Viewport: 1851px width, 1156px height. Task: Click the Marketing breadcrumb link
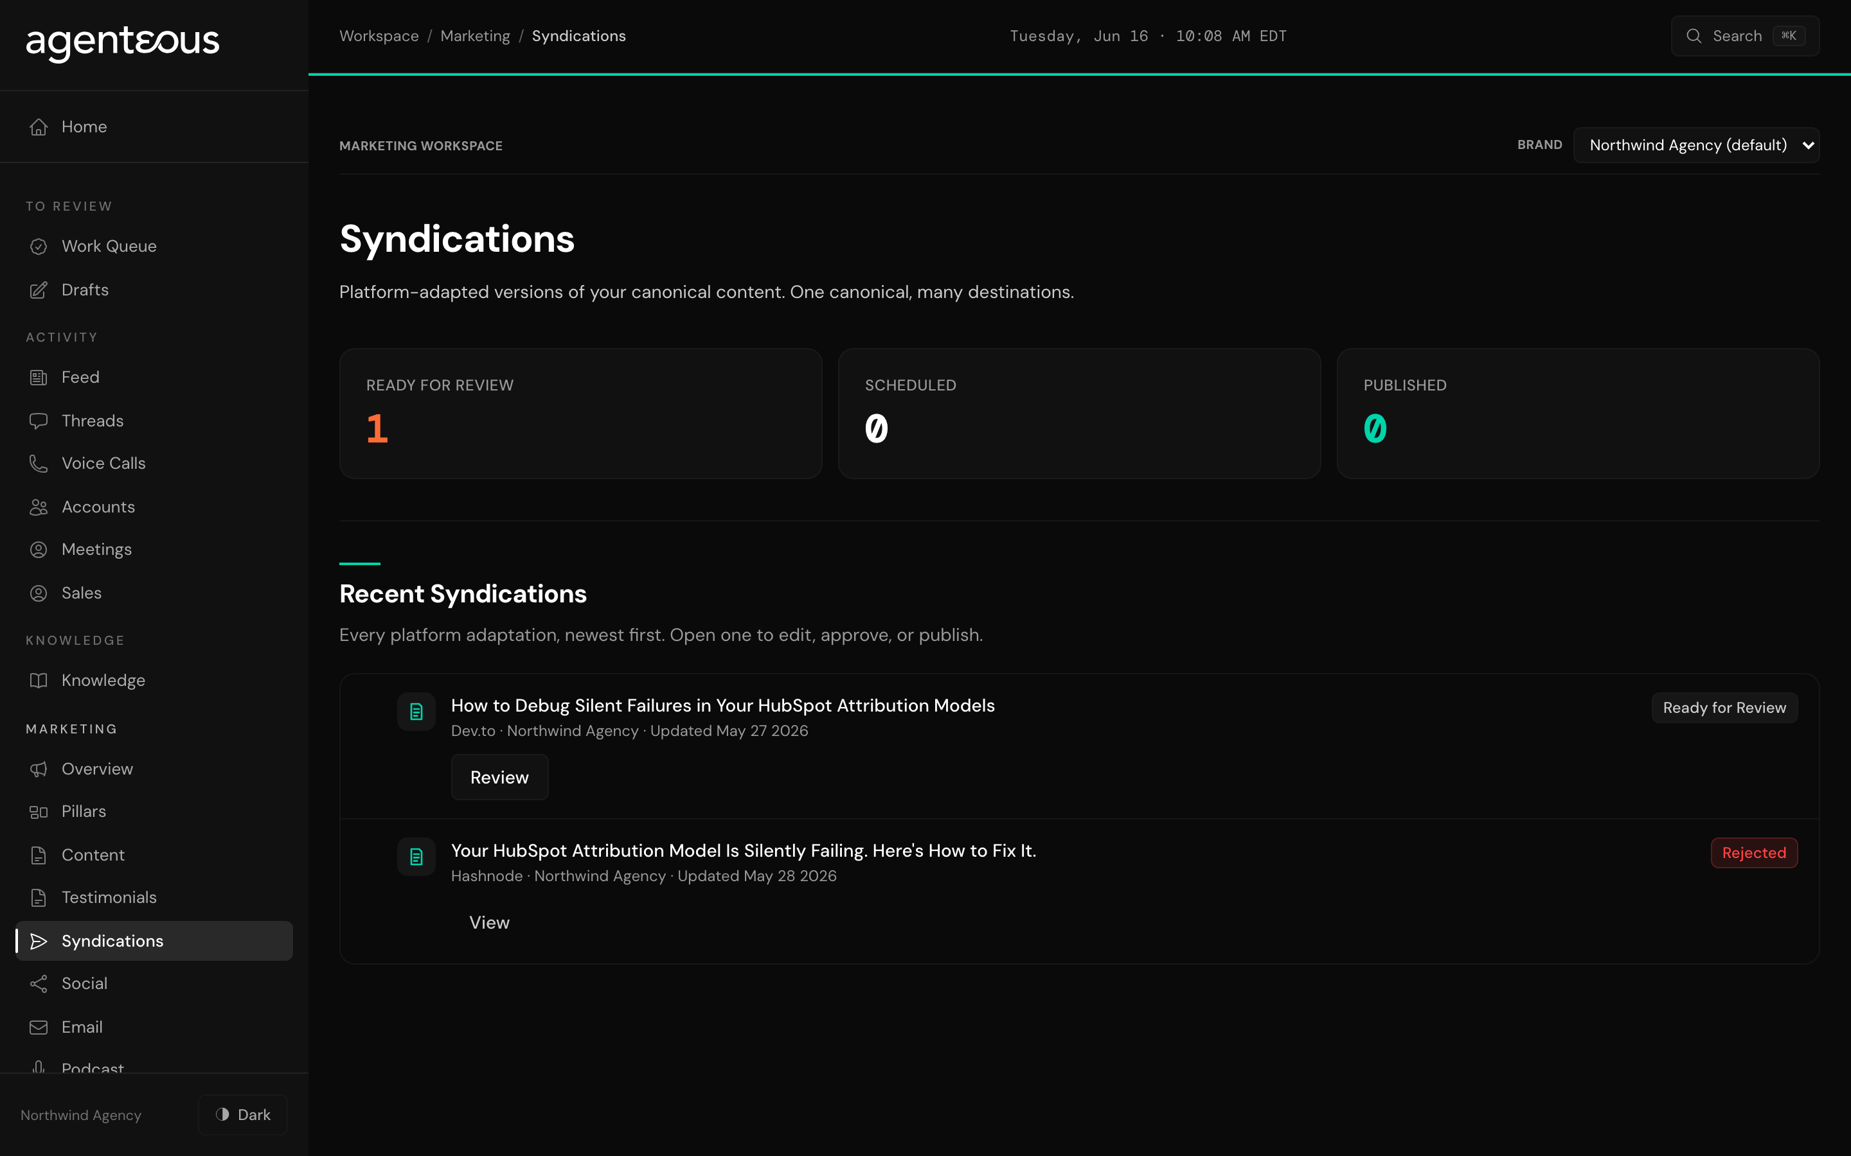(x=475, y=36)
